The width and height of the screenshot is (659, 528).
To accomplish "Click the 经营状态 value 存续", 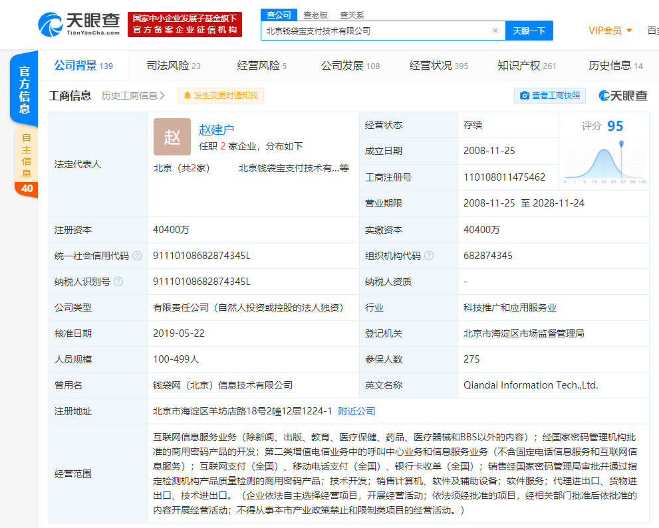I will pos(473,125).
